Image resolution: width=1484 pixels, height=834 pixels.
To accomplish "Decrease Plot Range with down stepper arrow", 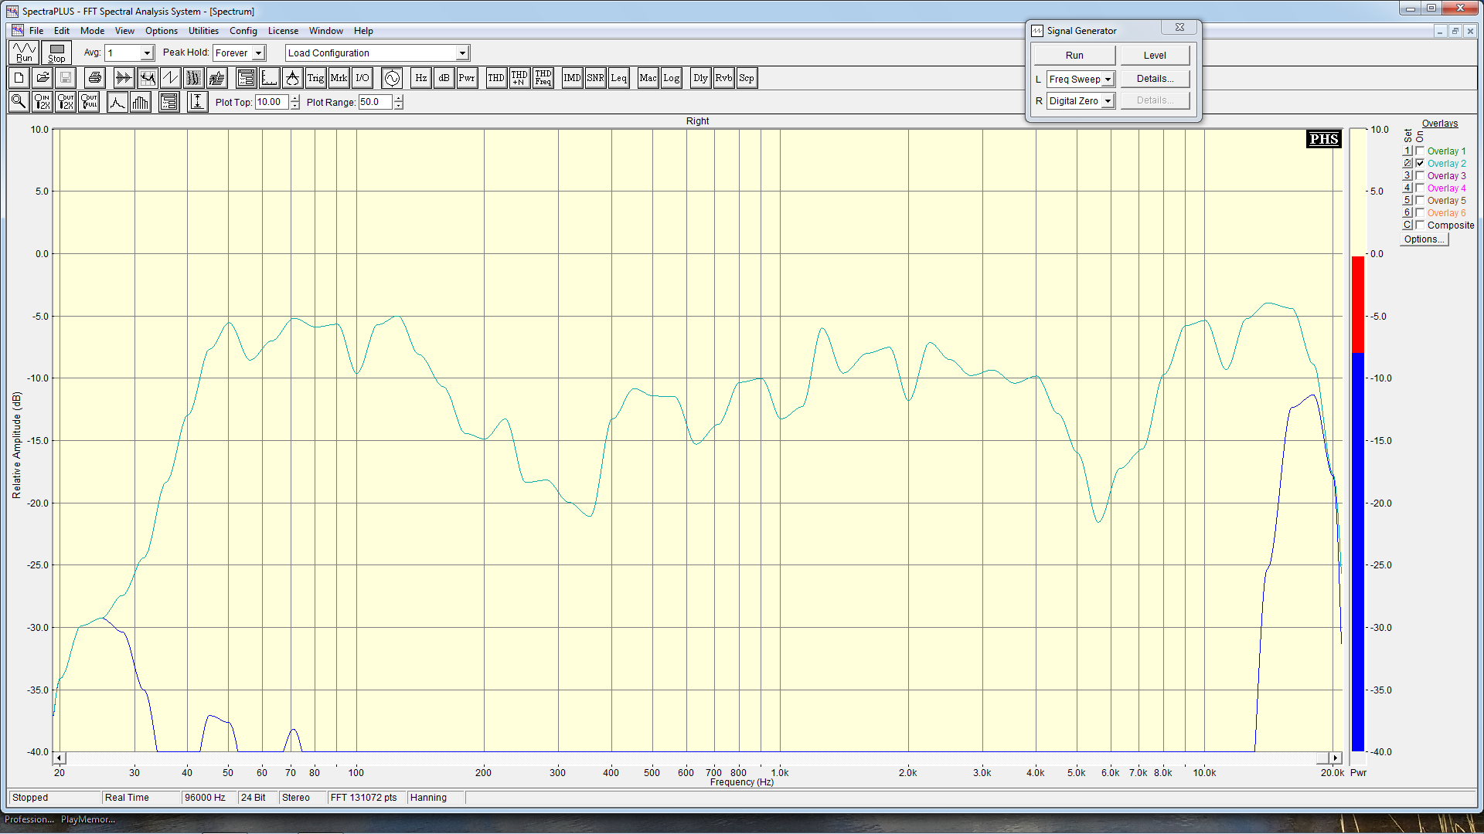I will (398, 106).
